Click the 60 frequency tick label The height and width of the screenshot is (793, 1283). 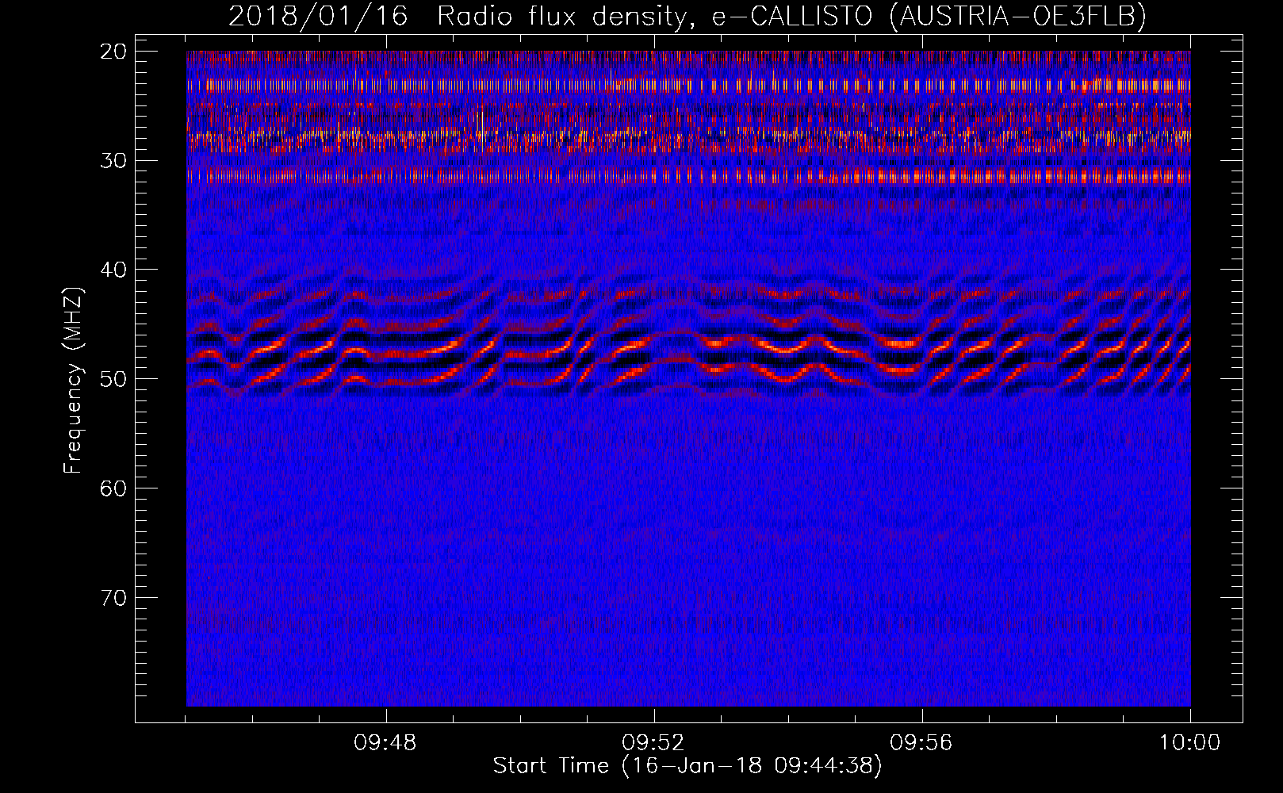pos(114,488)
